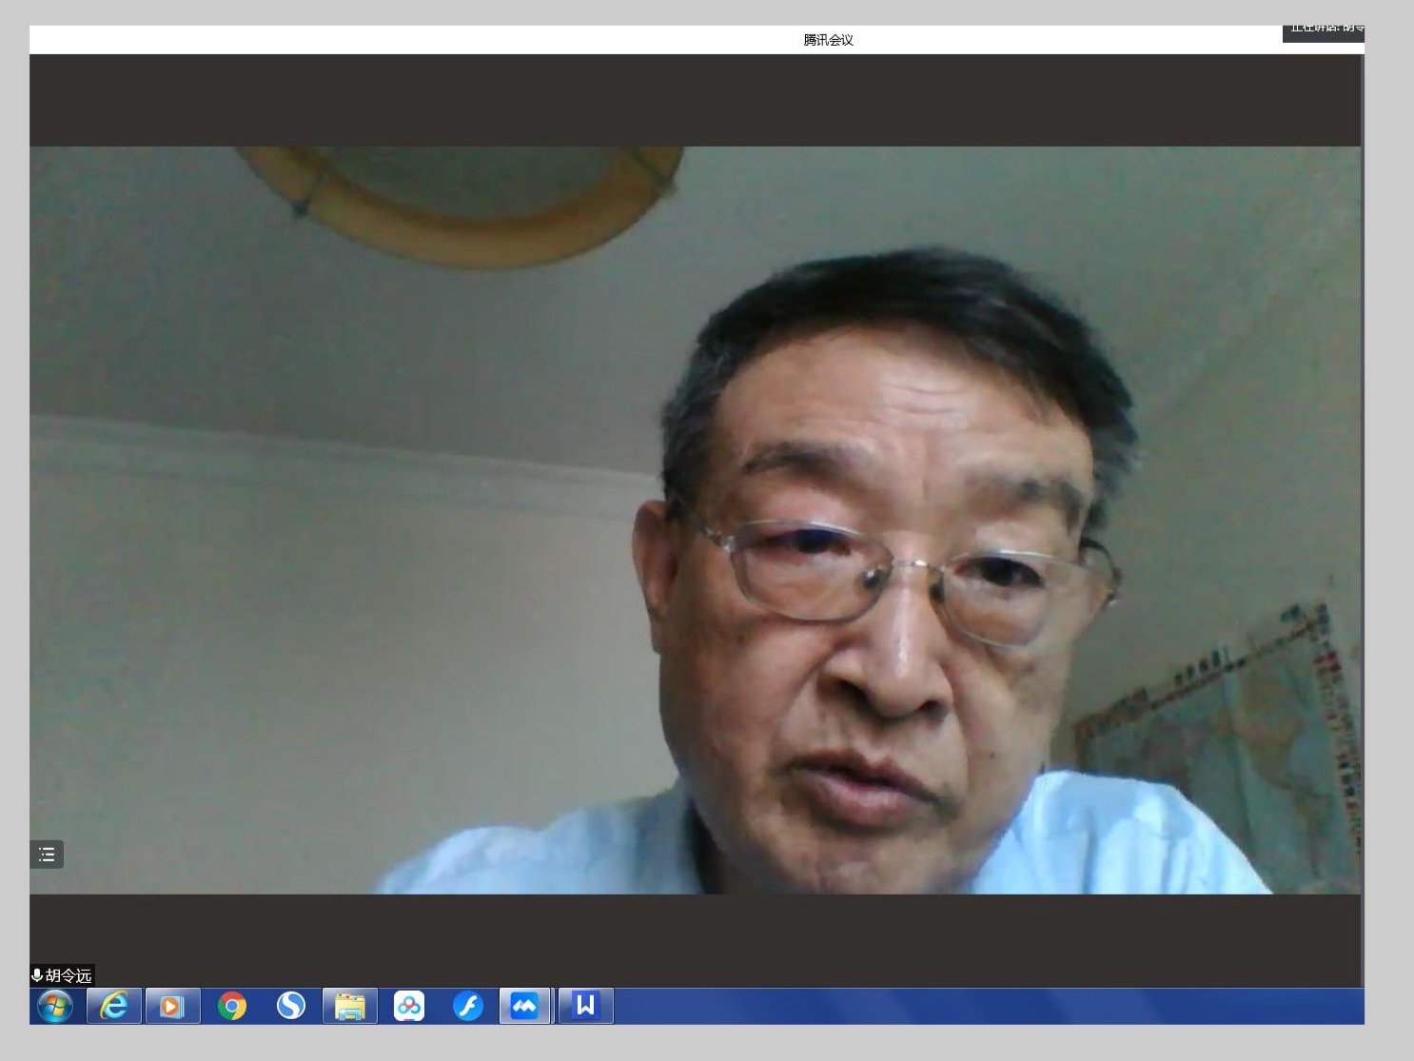Select the 胡令远 name label
This screenshot has height=1061, width=1414.
(x=69, y=975)
